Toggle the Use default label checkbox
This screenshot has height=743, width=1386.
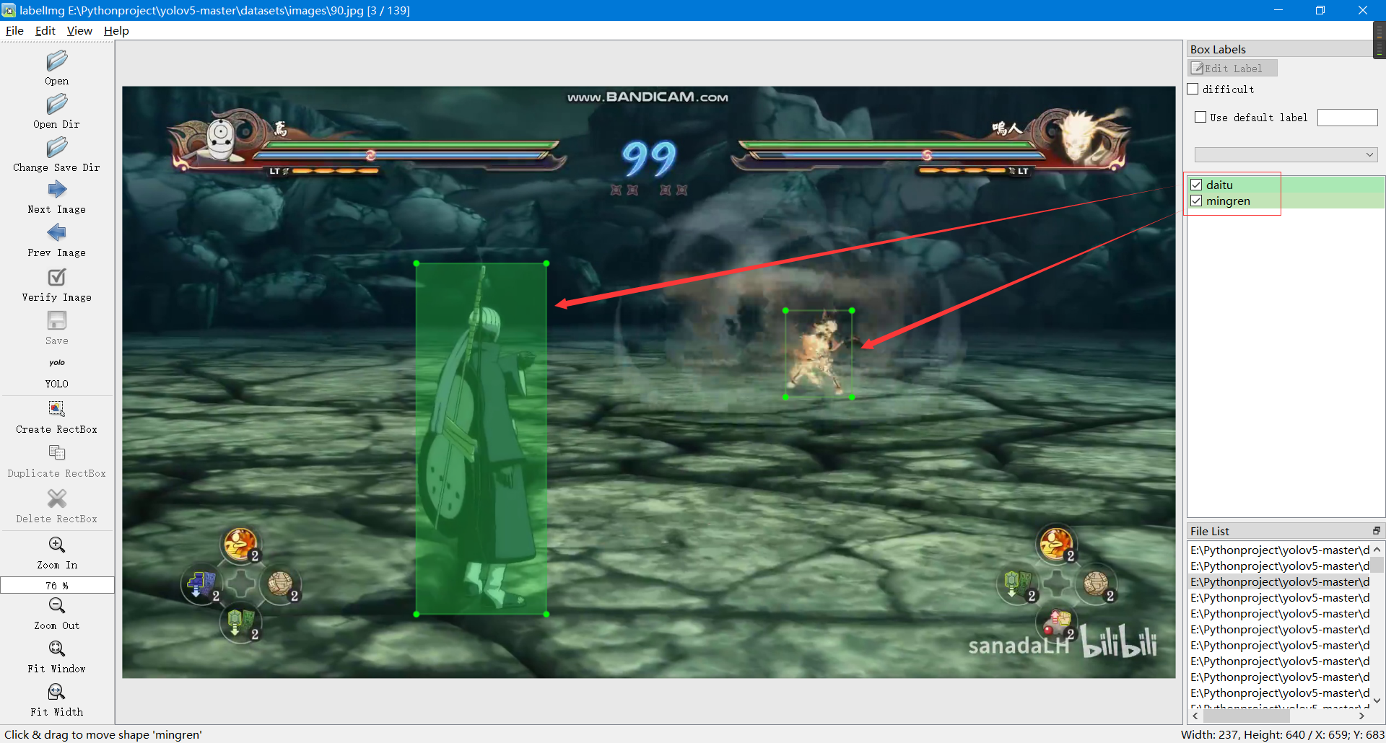click(1200, 118)
